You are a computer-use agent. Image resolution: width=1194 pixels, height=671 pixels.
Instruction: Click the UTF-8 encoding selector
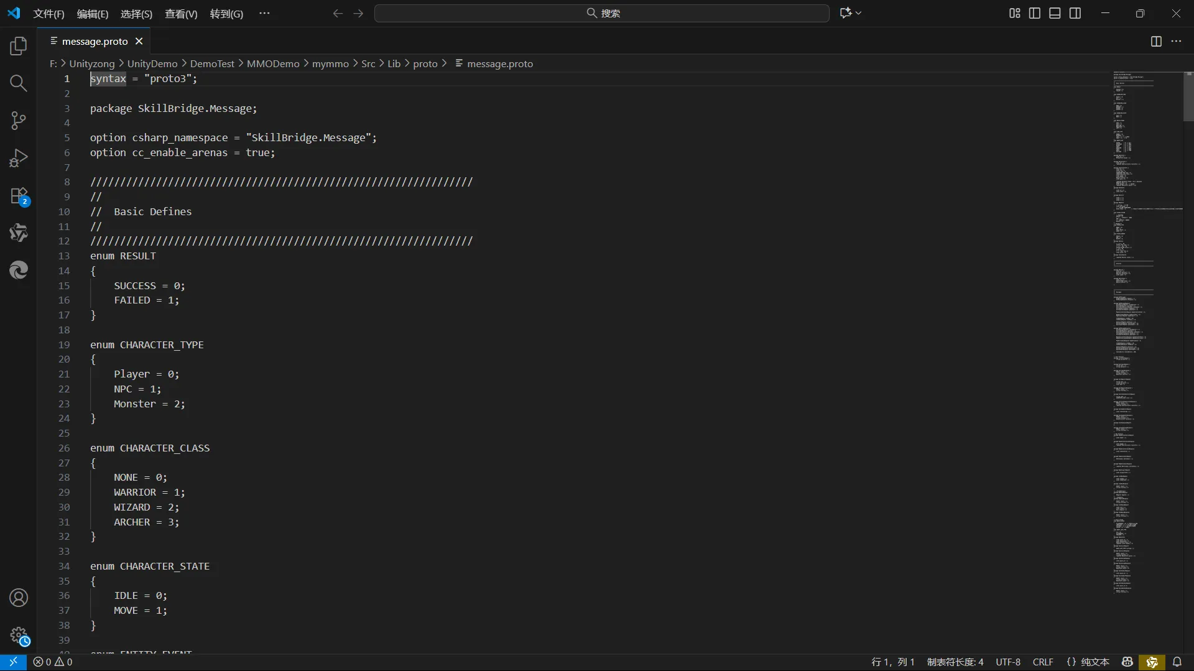coord(1008,662)
